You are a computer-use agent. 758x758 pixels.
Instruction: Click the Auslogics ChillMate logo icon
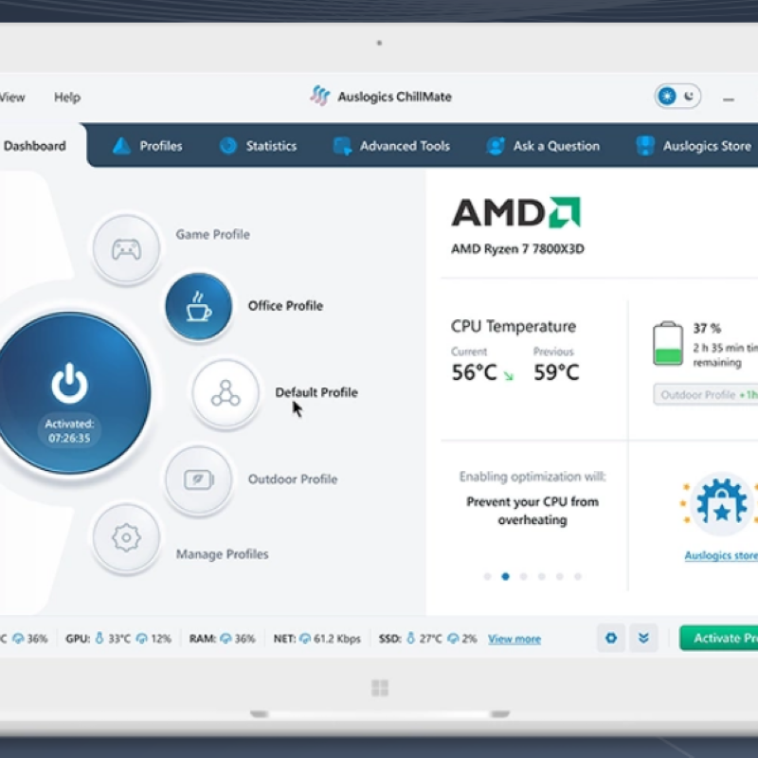pos(319,96)
